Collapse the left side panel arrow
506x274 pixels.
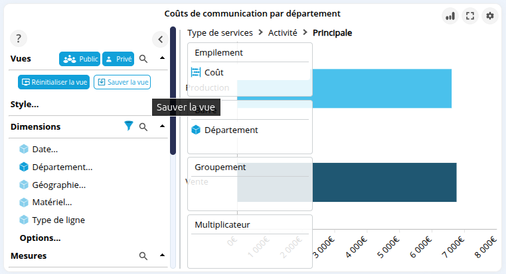point(160,39)
